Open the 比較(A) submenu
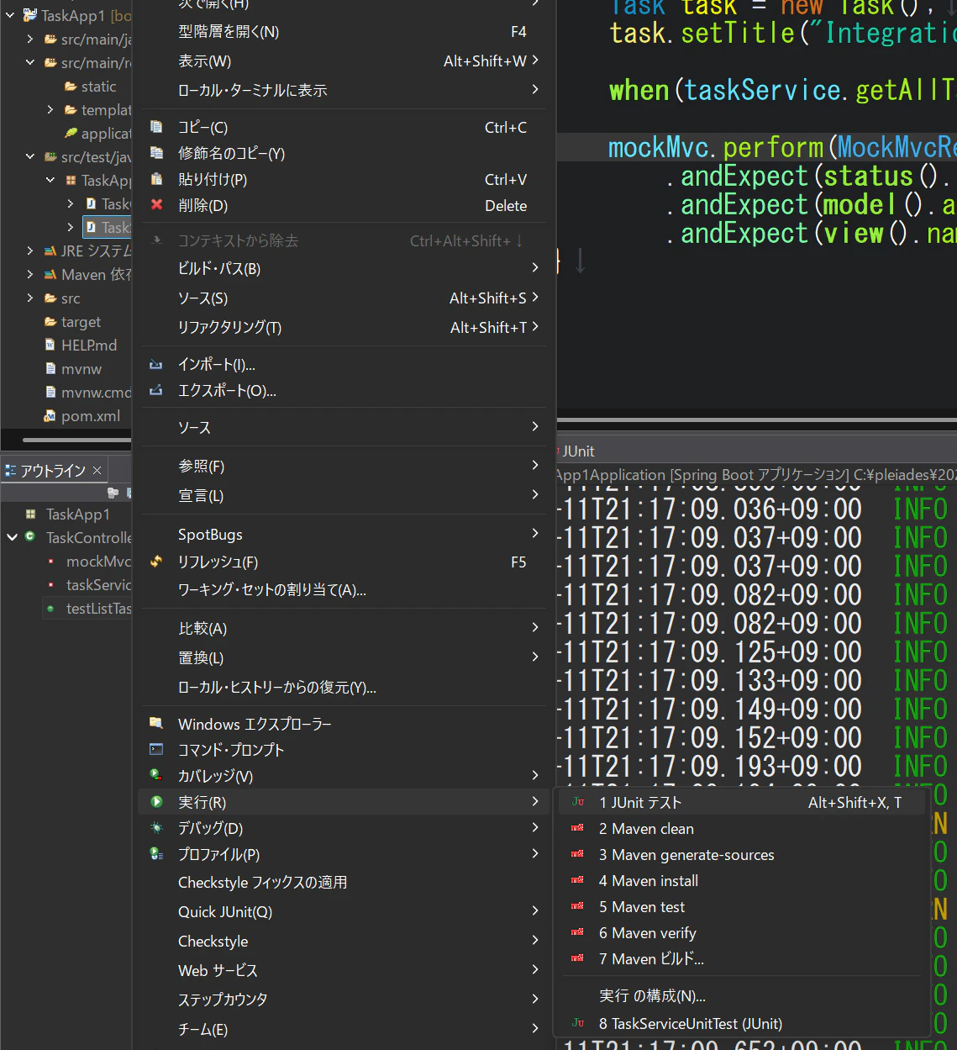957x1050 pixels. click(344, 629)
